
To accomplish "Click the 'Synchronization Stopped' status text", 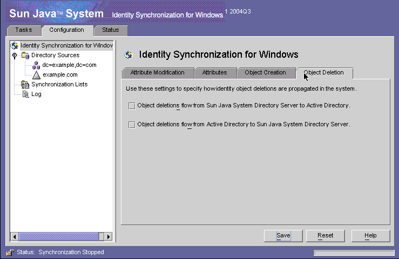I will 71,253.
